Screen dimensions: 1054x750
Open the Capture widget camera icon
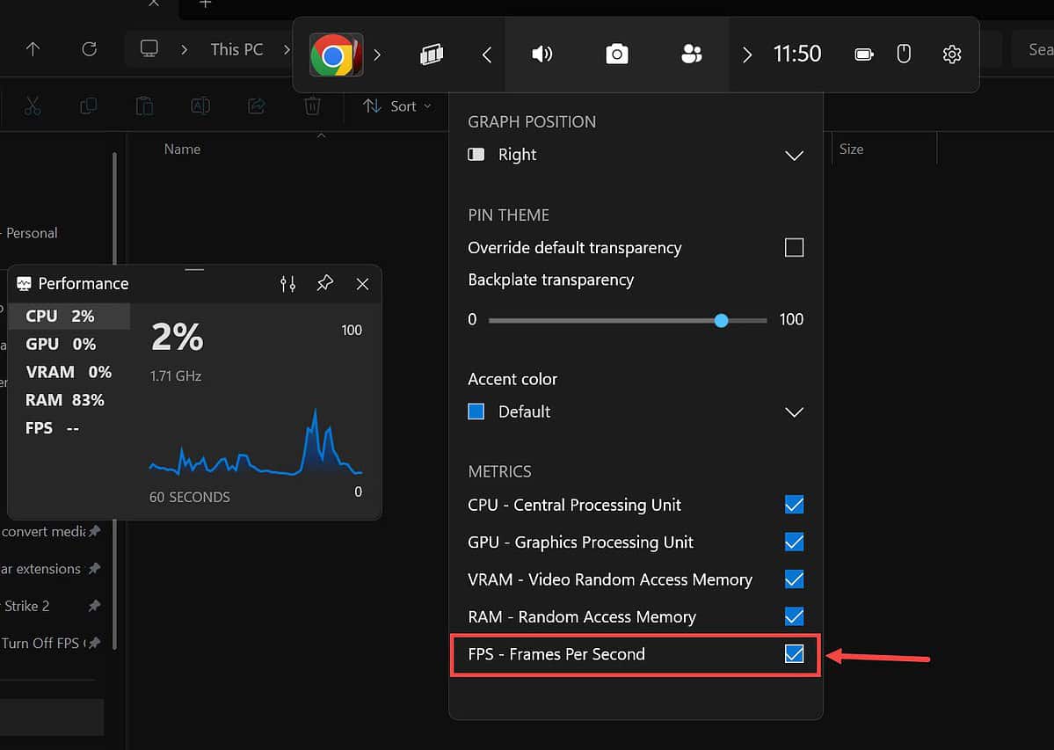coord(616,54)
